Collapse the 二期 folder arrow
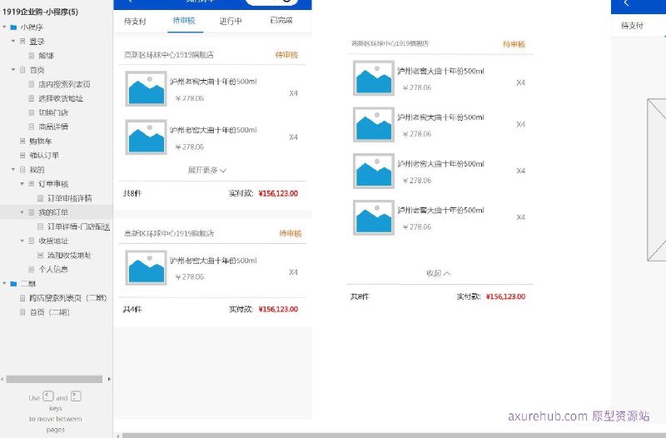Image resolution: width=666 pixels, height=438 pixels. point(5,283)
